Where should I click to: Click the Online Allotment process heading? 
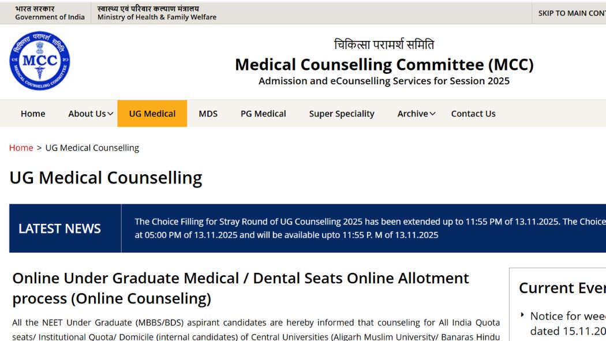(x=241, y=288)
